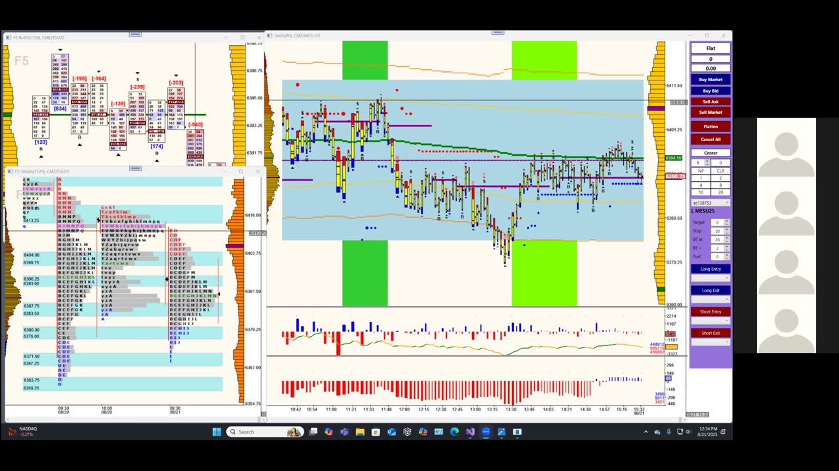
Task: Open Microsoft Edge from taskbar
Action: click(454, 432)
